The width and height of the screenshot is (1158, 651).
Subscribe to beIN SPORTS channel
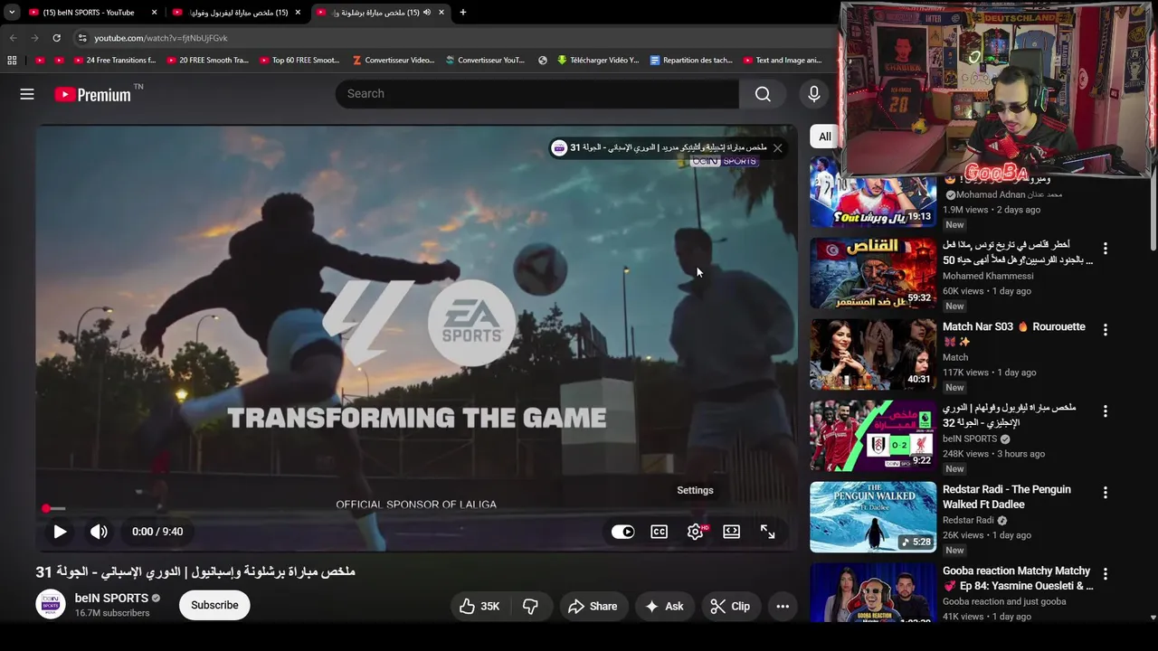[214, 606]
